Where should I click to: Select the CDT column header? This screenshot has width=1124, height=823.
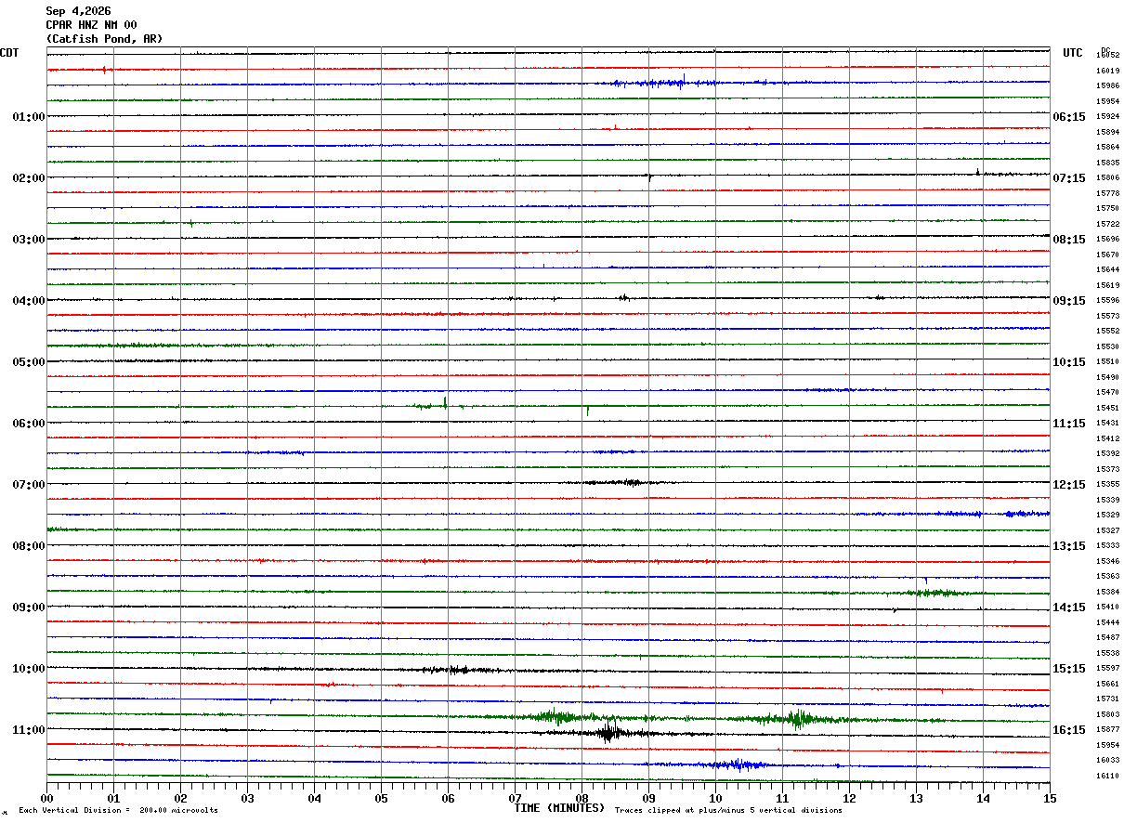point(9,53)
